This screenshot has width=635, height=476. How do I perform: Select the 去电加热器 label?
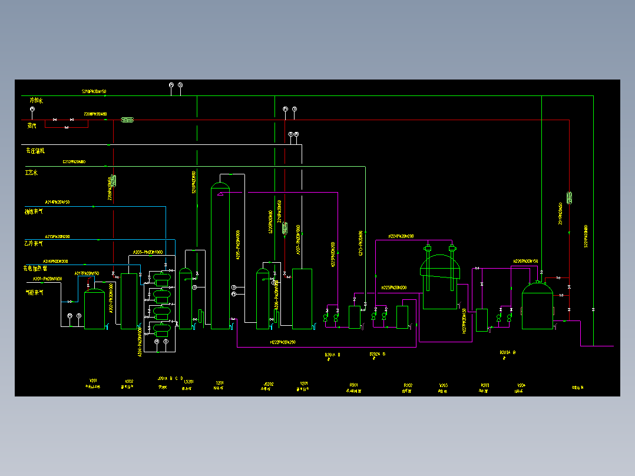click(35, 268)
